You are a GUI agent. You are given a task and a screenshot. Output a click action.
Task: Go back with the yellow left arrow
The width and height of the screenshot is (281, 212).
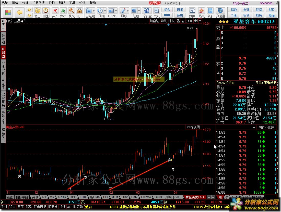point(19,12)
